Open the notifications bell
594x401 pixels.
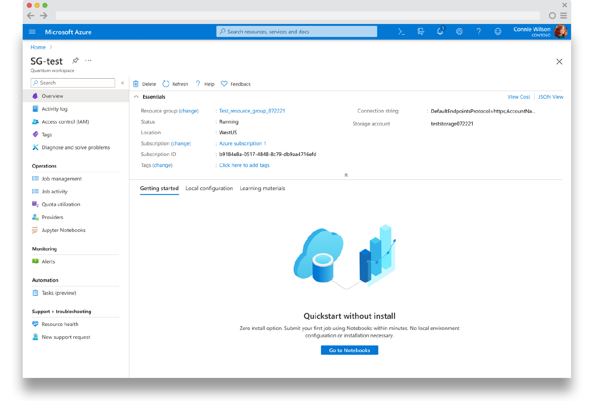440,32
